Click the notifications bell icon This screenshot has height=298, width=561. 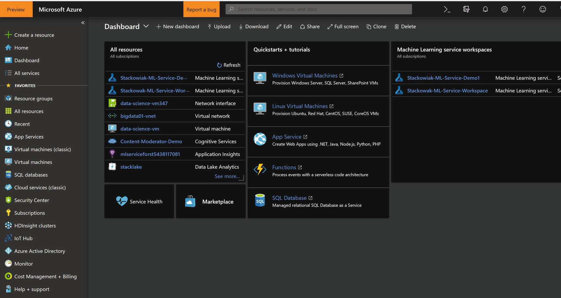click(x=485, y=9)
